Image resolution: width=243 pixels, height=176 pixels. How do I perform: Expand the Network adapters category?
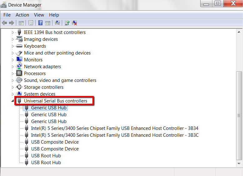pos(13,67)
